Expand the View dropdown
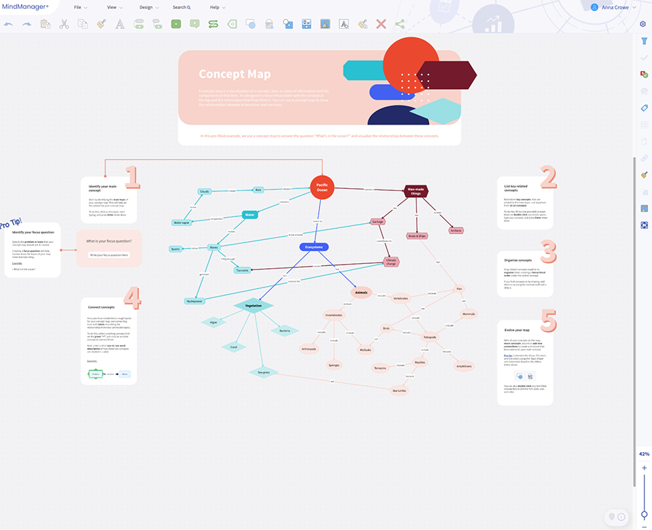652x530 pixels. tap(112, 7)
